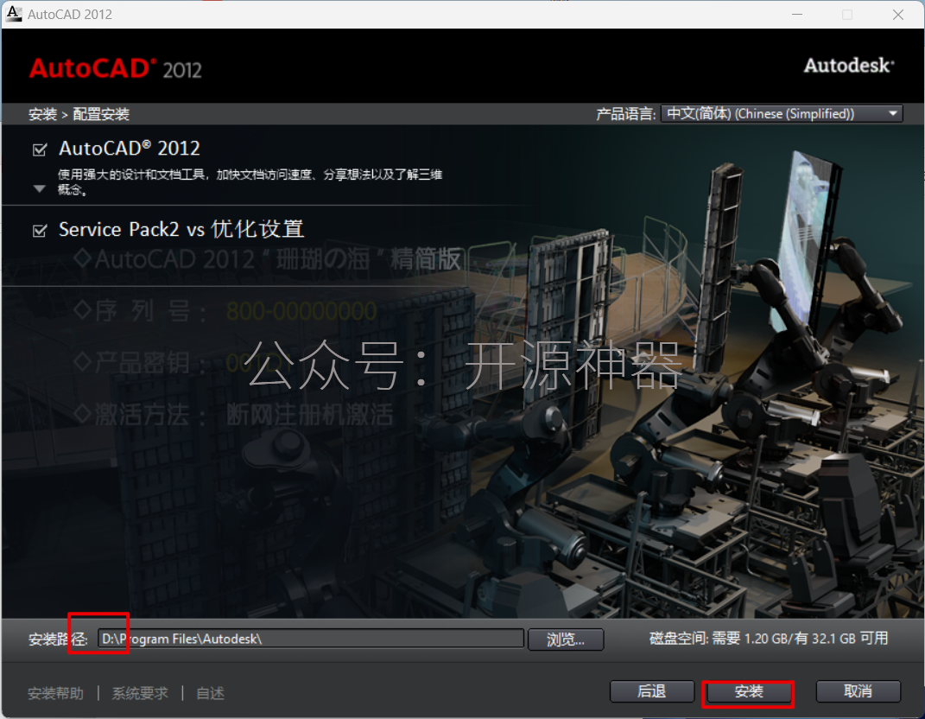This screenshot has width=925, height=719.
Task: Click the 后退 back button
Action: (651, 691)
